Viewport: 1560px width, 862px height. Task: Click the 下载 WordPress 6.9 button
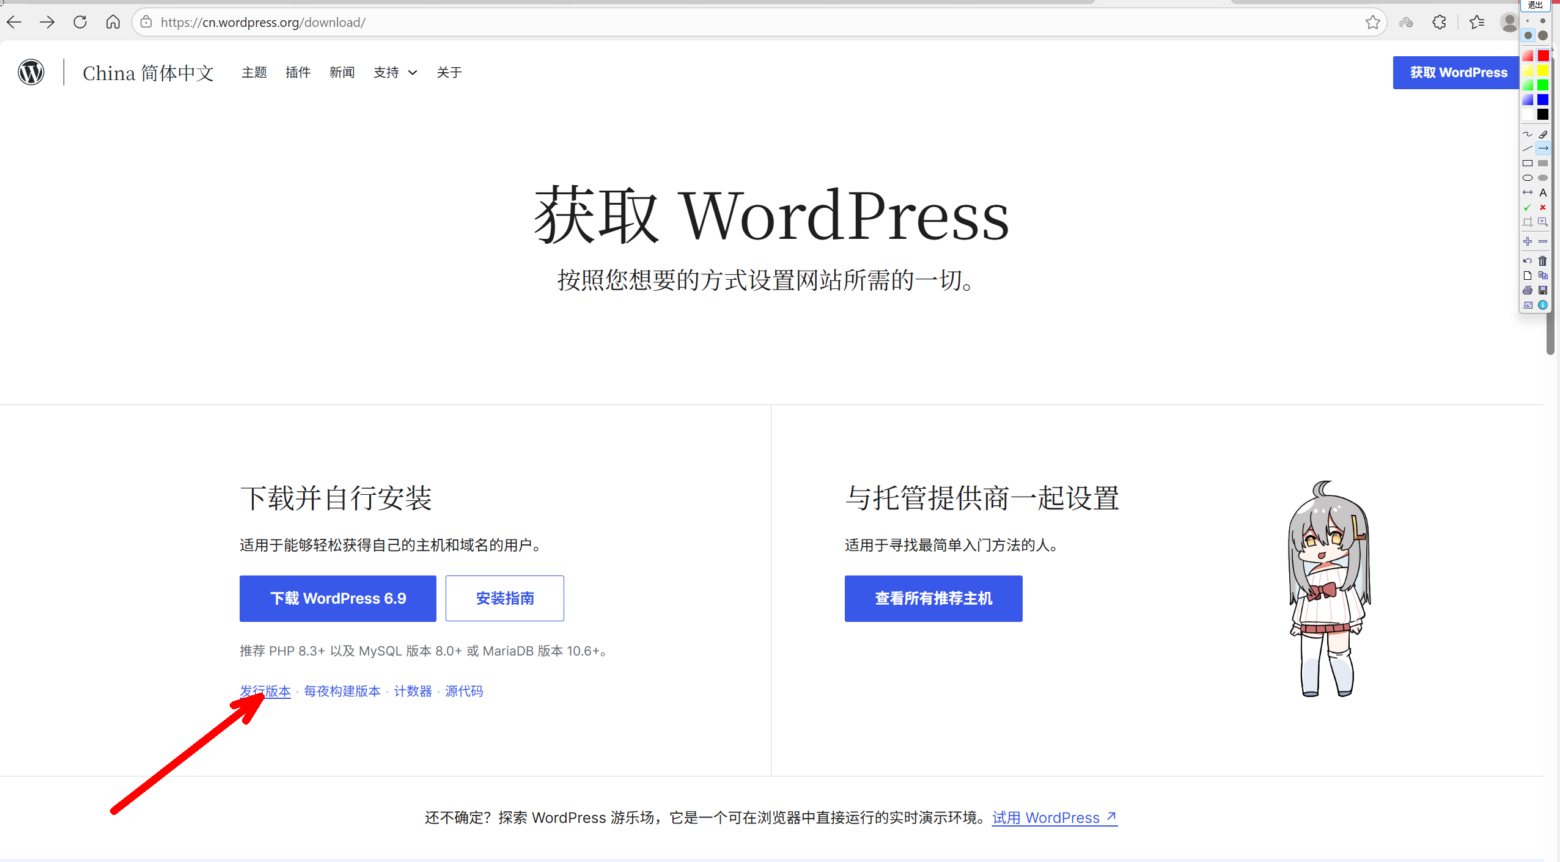338,598
